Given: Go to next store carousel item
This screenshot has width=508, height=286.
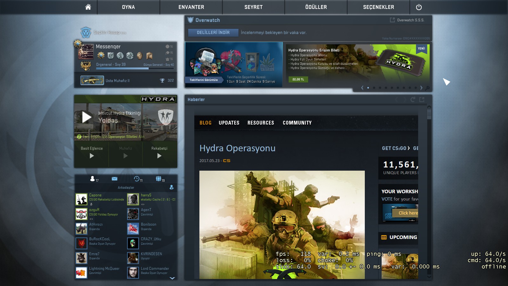Looking at the screenshot, I should pos(421,88).
